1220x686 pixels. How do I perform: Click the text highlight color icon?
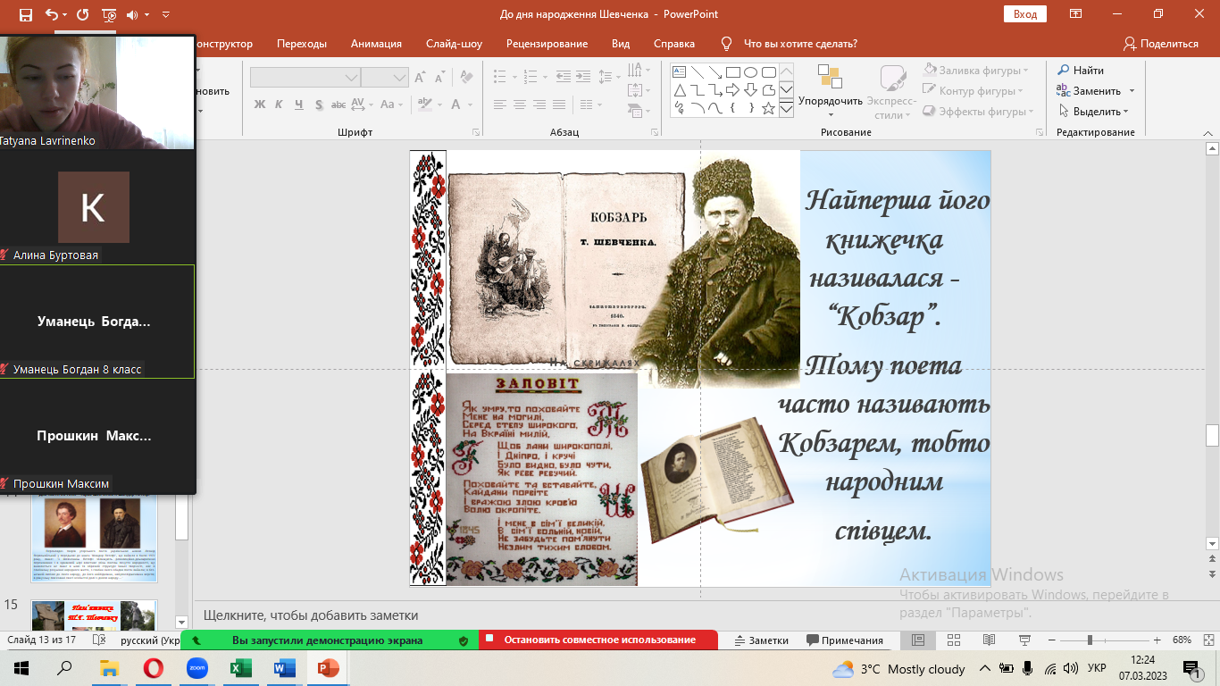pos(426,105)
